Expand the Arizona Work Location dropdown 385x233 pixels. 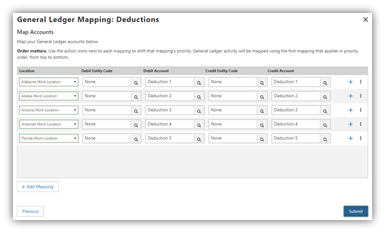(x=49, y=110)
